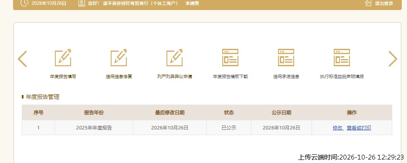Open the 列严列异异议申请 pencil icon
The image size is (407, 163).
(175, 58)
